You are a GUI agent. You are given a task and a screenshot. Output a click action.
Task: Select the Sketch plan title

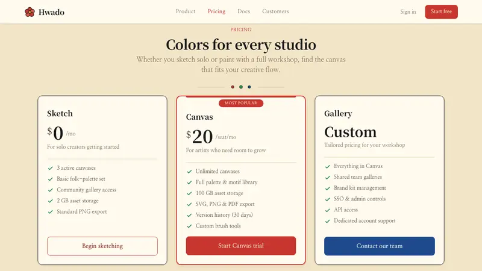tap(60, 113)
